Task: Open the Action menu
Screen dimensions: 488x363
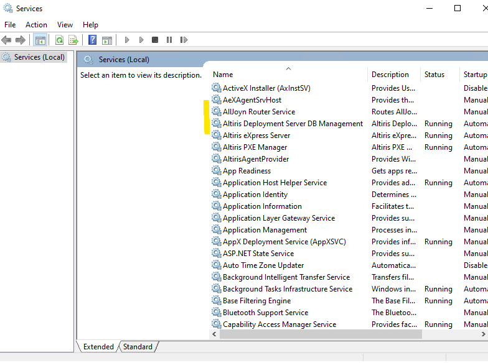Action: [x=36, y=25]
